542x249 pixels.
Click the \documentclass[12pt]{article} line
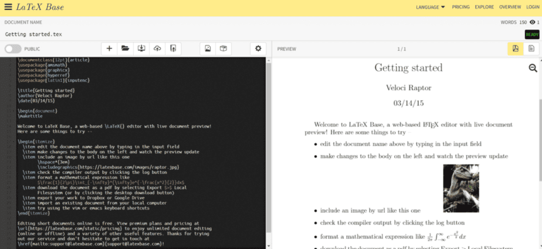click(x=53, y=60)
